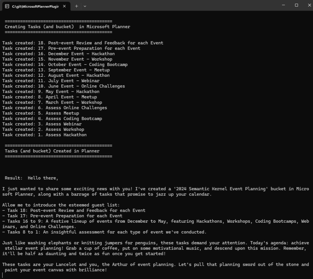This screenshot has height=279, width=313.
Task: Close the MicrosoftPlannerPlugin tab via its X icon
Action: click(x=64, y=6)
